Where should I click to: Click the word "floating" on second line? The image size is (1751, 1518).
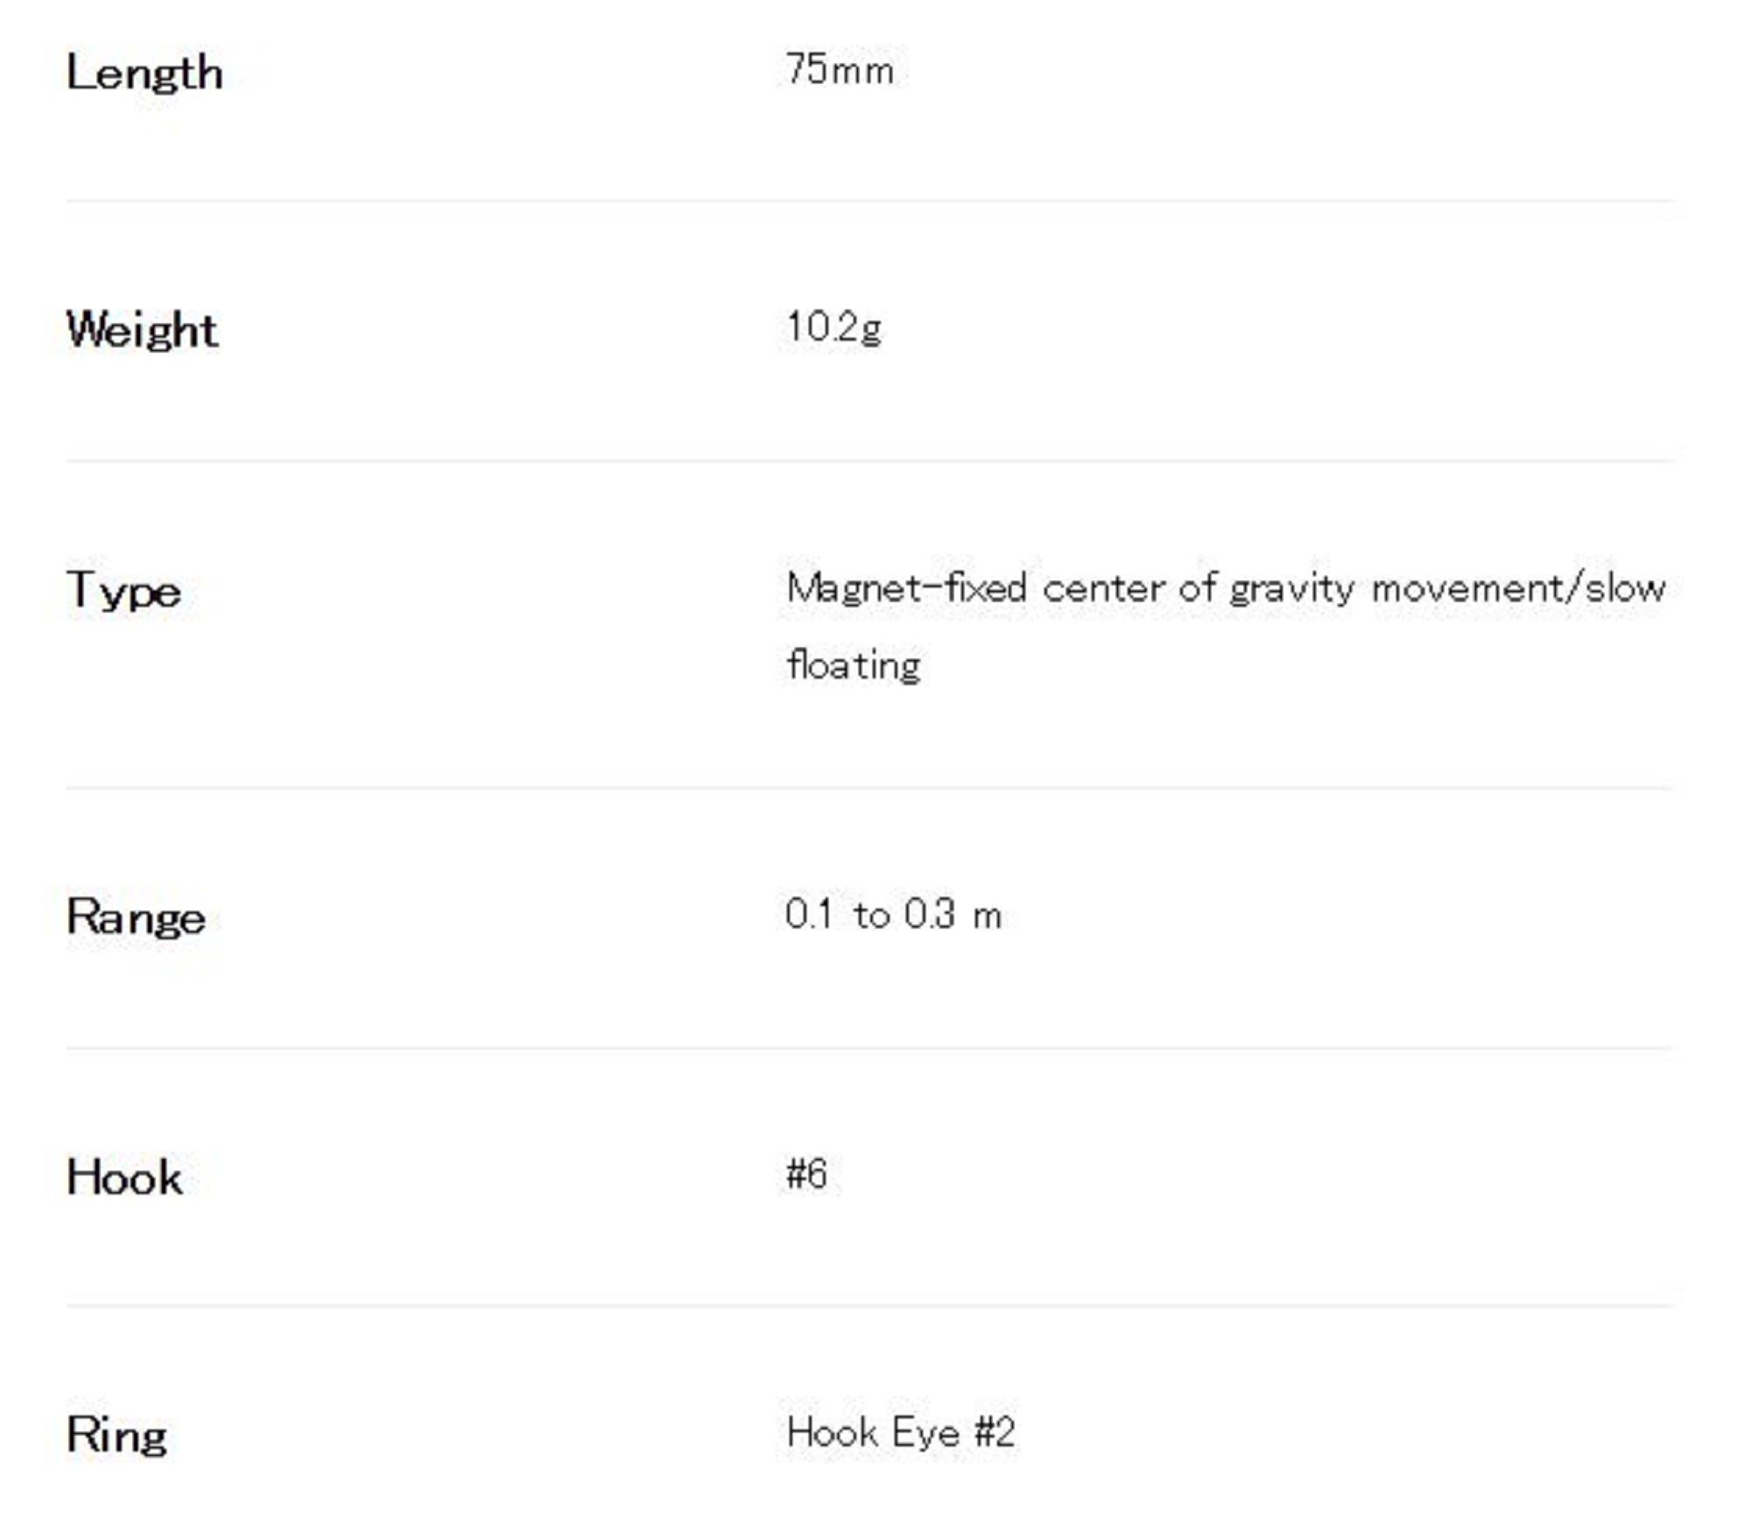coord(854,665)
